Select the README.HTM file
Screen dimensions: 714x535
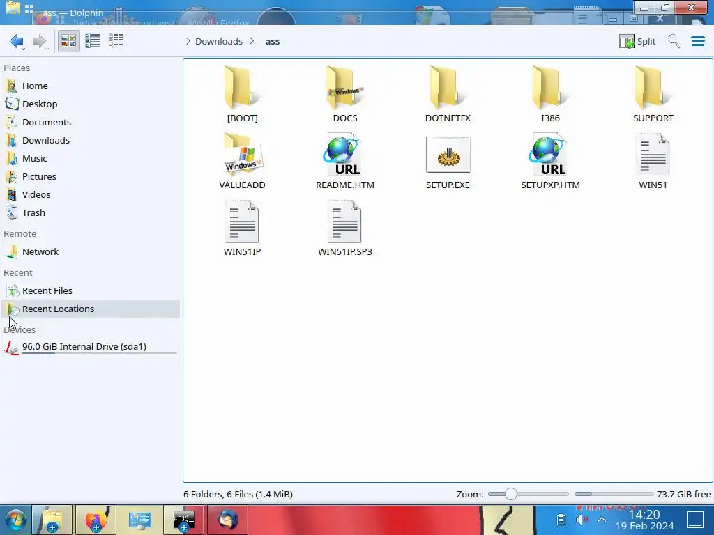345,162
